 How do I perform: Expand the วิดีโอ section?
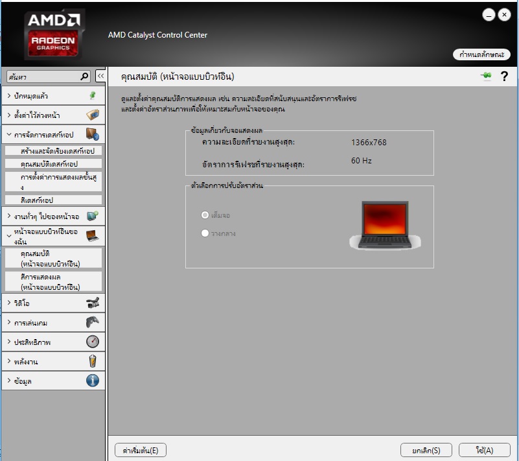9,303
